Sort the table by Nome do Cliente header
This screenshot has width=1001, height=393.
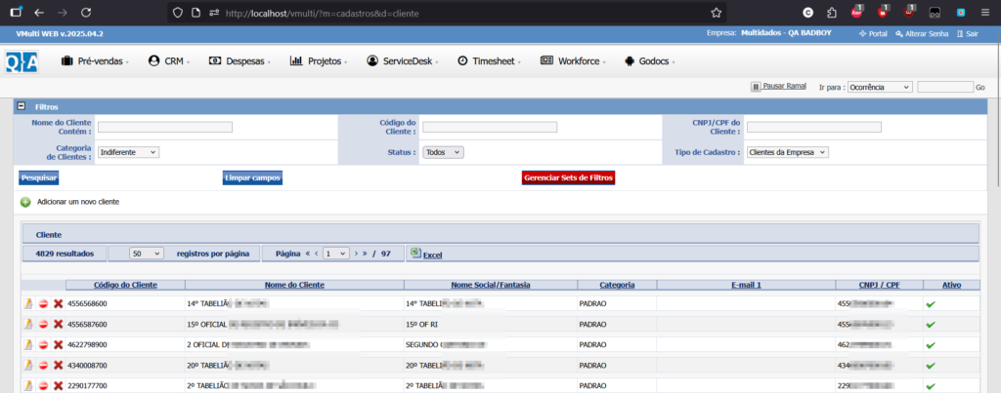click(x=294, y=285)
